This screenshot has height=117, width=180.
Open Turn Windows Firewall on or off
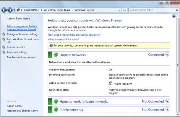[23, 41]
